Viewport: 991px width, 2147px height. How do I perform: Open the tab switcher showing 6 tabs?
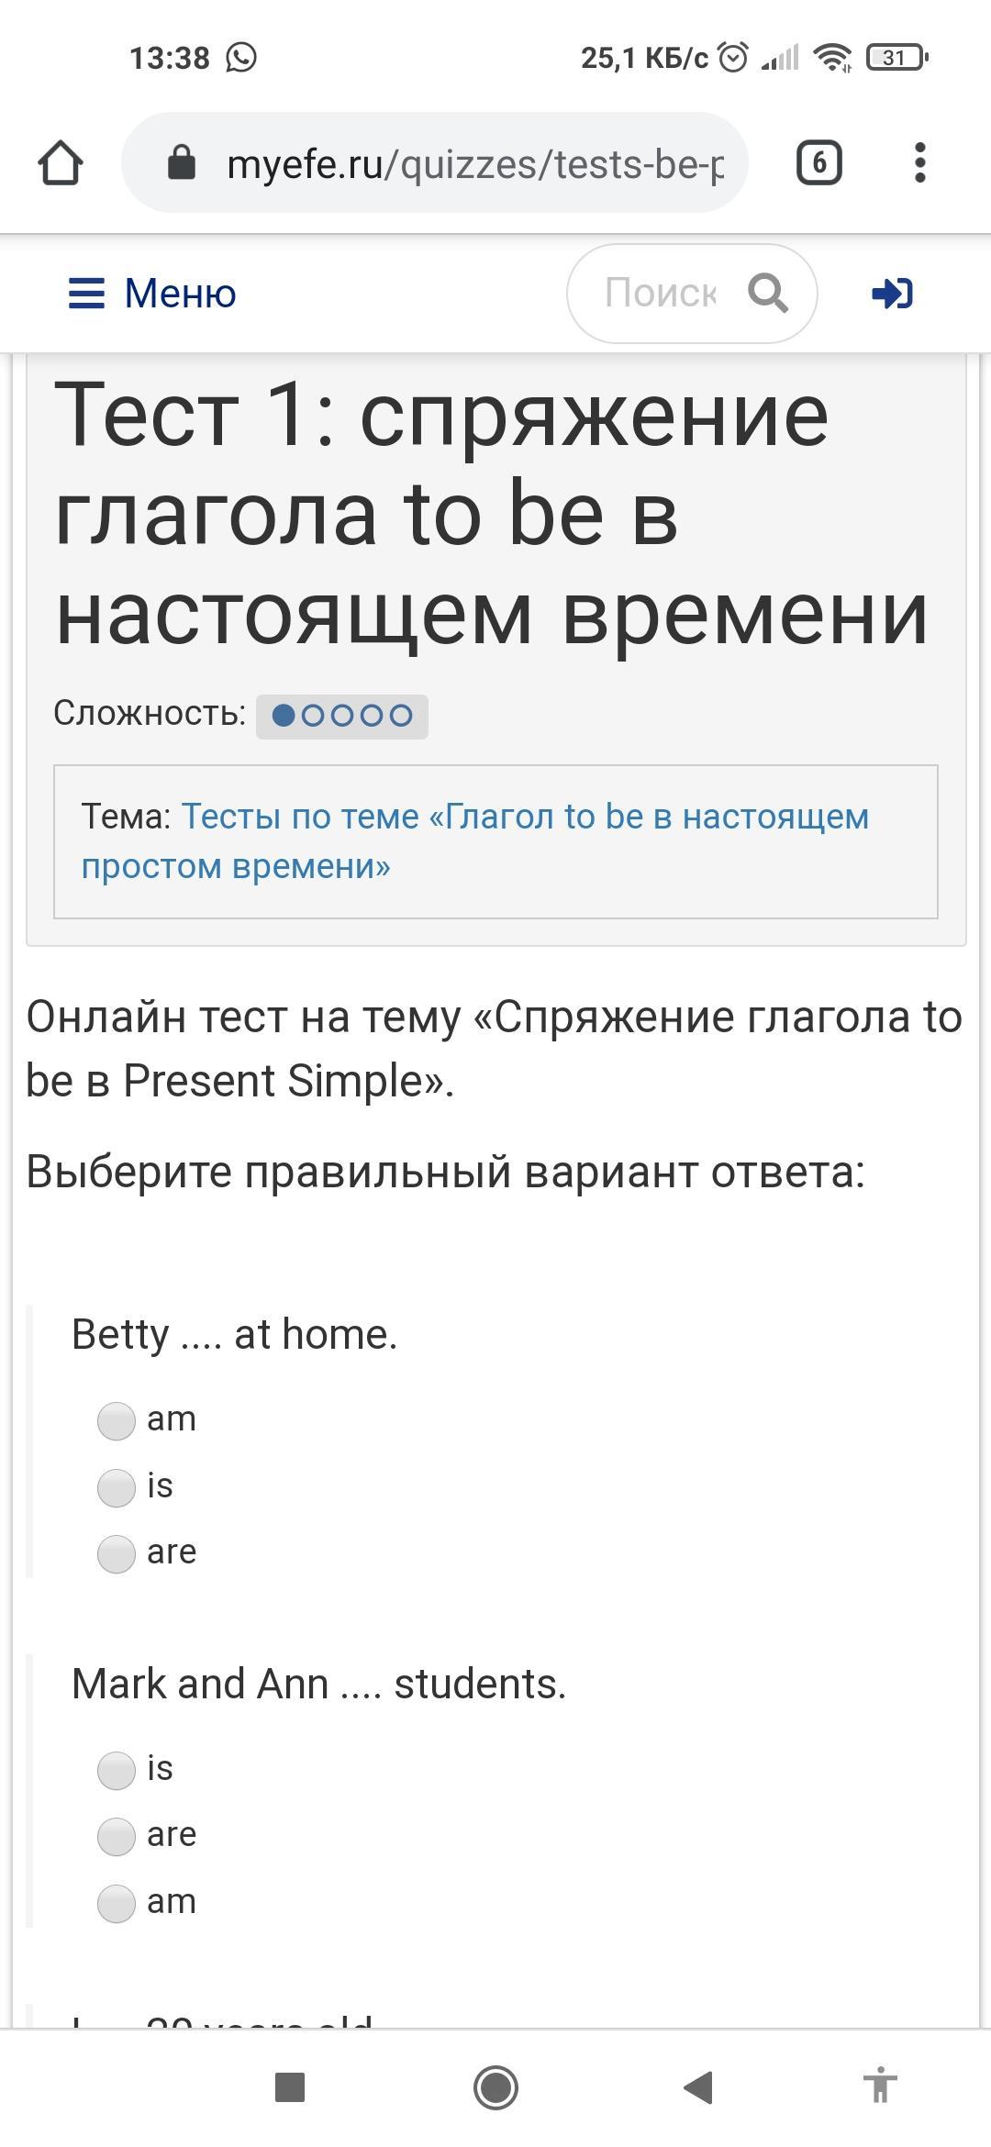tap(818, 163)
